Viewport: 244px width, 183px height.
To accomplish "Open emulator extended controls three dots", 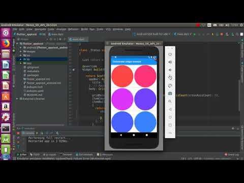I will point(170,133).
